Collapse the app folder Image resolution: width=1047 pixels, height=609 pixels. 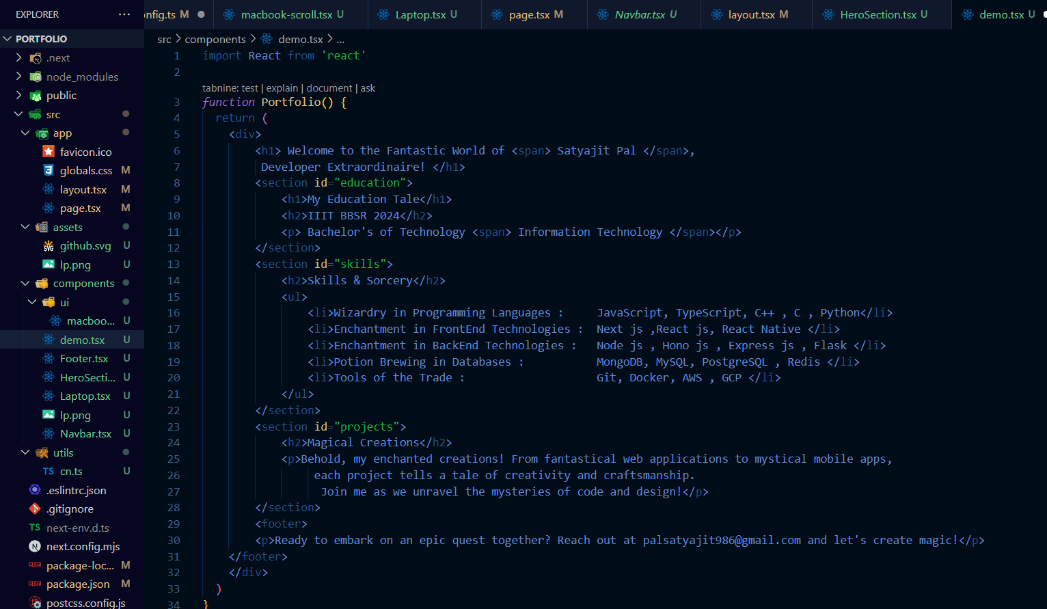25,133
